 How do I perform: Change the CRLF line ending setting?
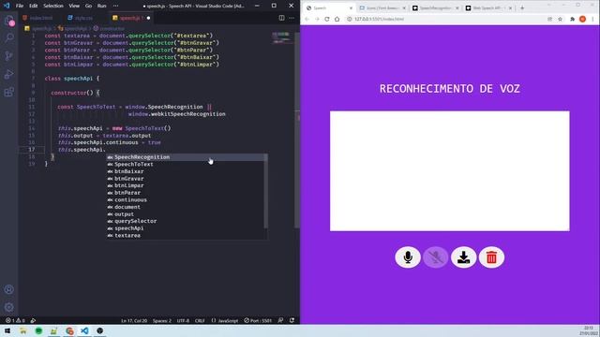tap(200, 320)
